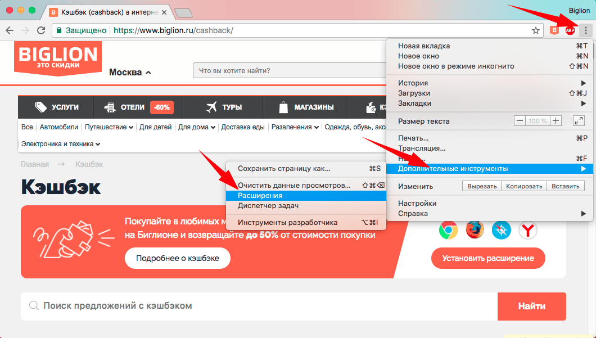This screenshot has width=596, height=338.
Task: Click the Найти search button
Action: [x=532, y=306]
